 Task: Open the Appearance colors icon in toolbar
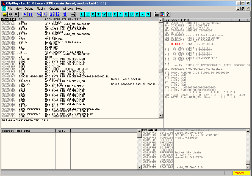(162, 14)
